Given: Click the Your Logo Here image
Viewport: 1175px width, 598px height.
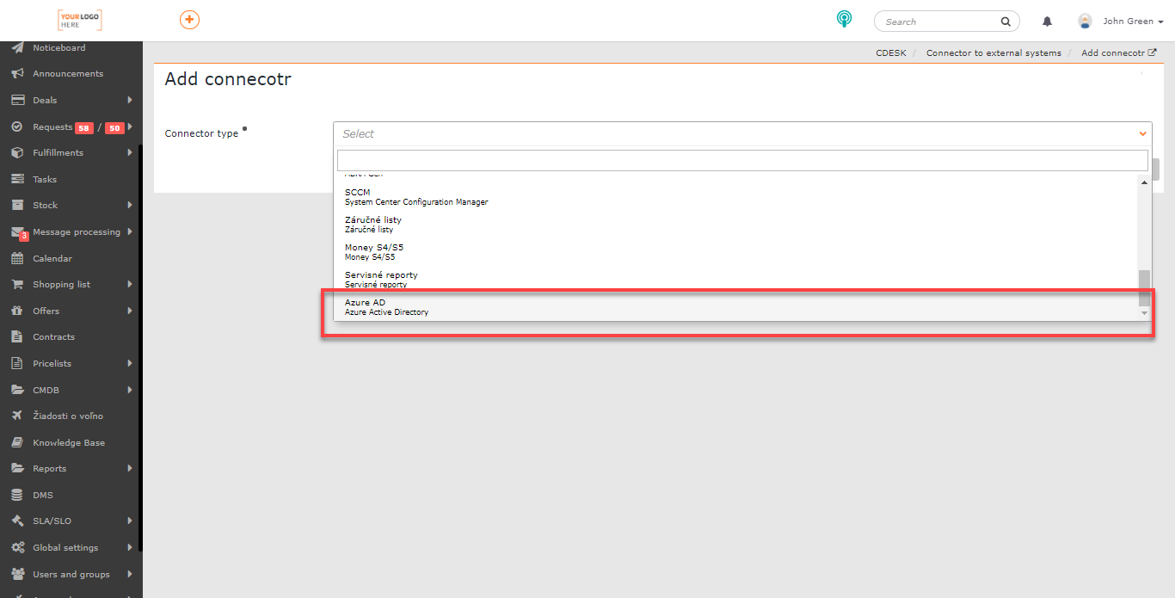Looking at the screenshot, I should (x=80, y=21).
